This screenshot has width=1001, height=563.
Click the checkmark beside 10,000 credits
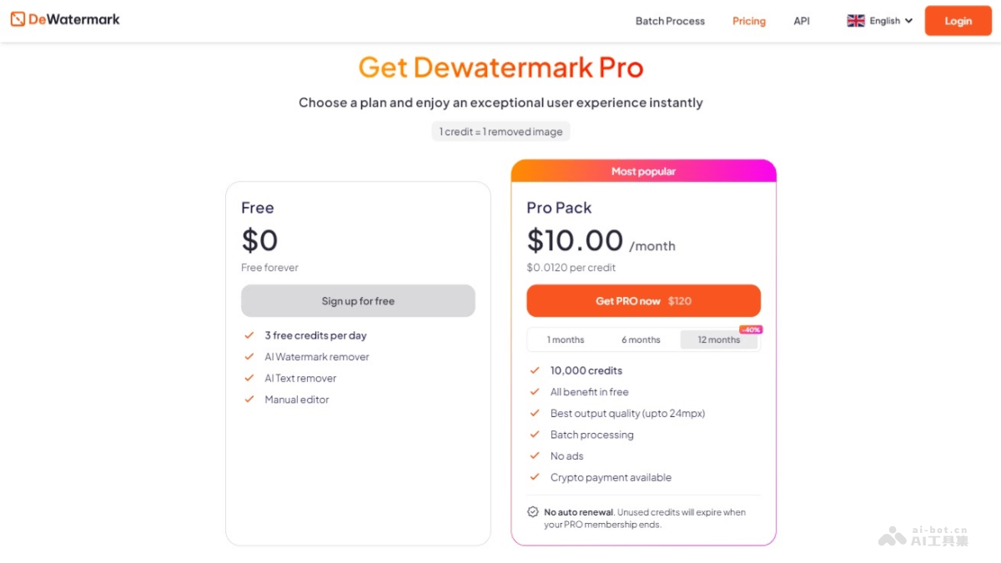(x=535, y=370)
